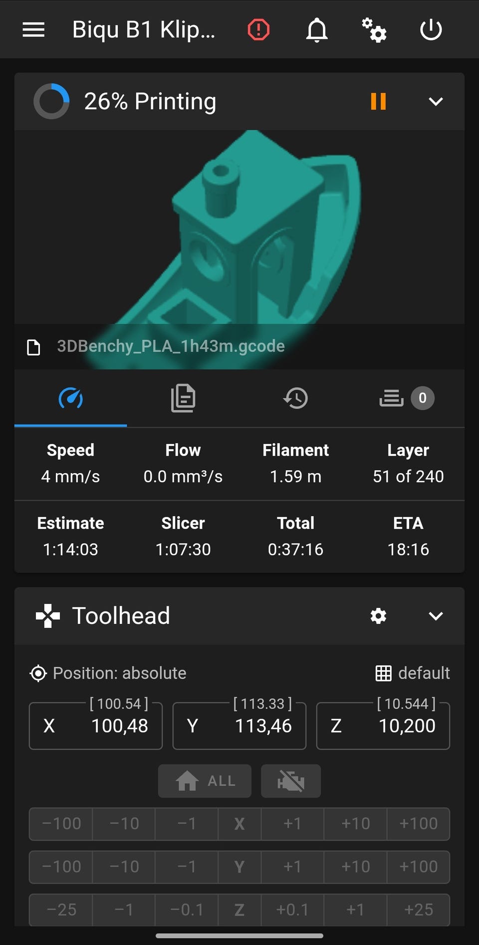The width and height of the screenshot is (479, 945).
Task: Click the X position input field
Action: (96, 726)
